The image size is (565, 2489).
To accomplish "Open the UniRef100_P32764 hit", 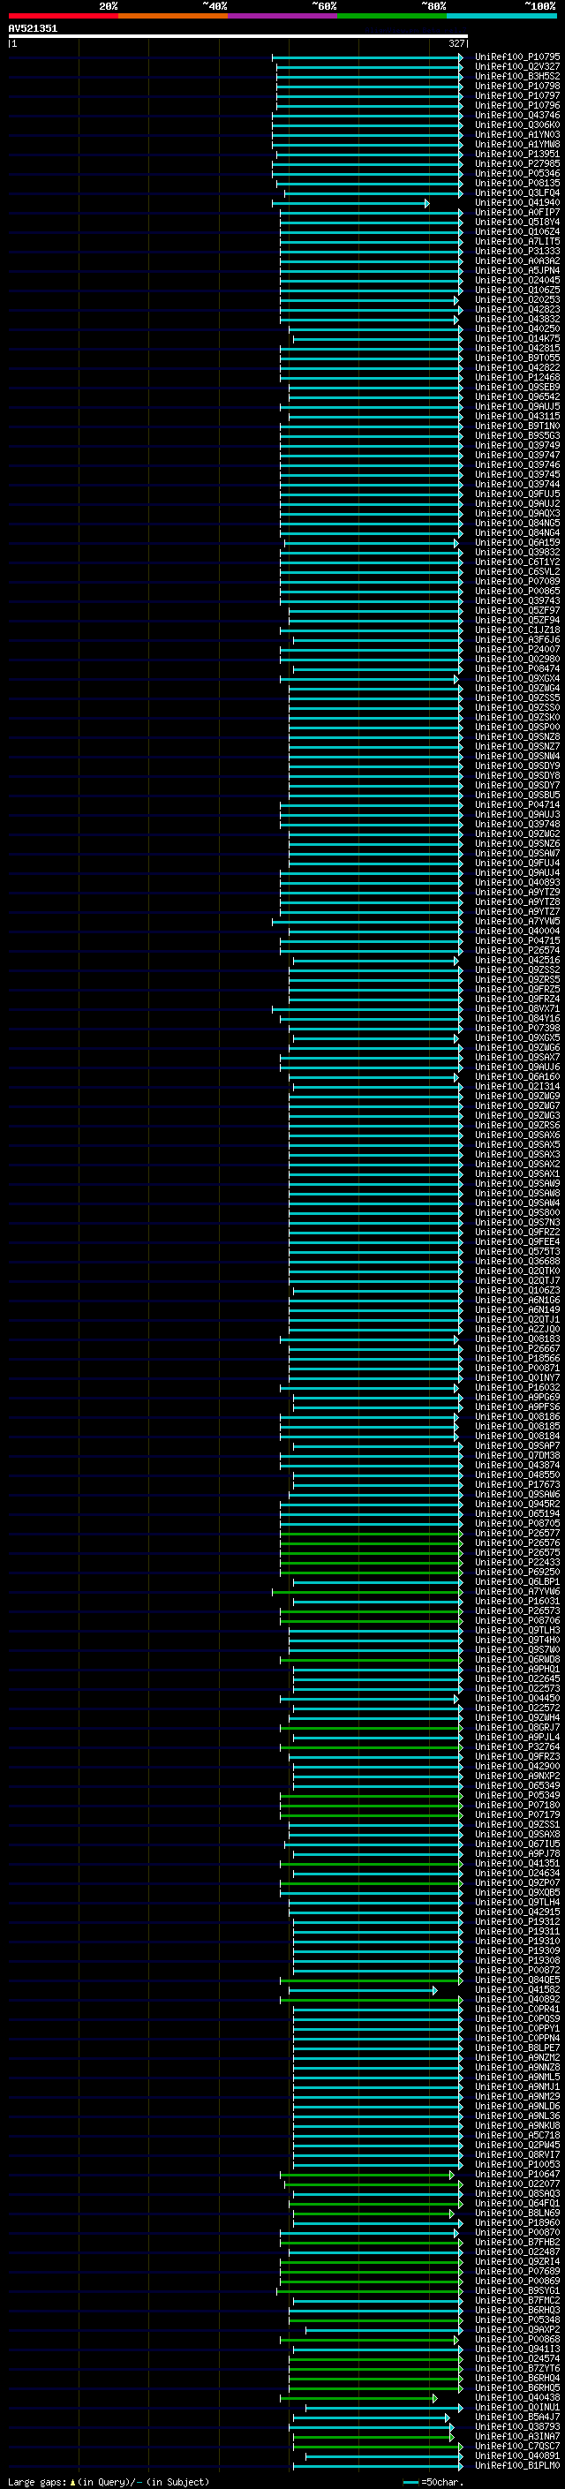I will tap(517, 1747).
